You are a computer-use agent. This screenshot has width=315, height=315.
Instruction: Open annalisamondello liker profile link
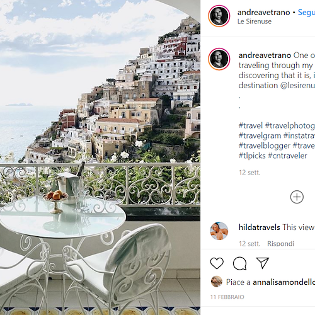point(283,282)
